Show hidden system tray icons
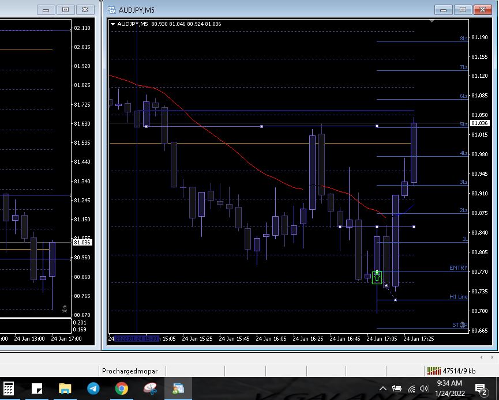The width and height of the screenshot is (499, 400). [383, 388]
